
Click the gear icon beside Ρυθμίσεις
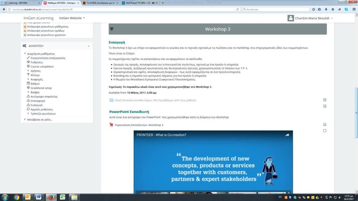pyautogui.click(x=28, y=62)
